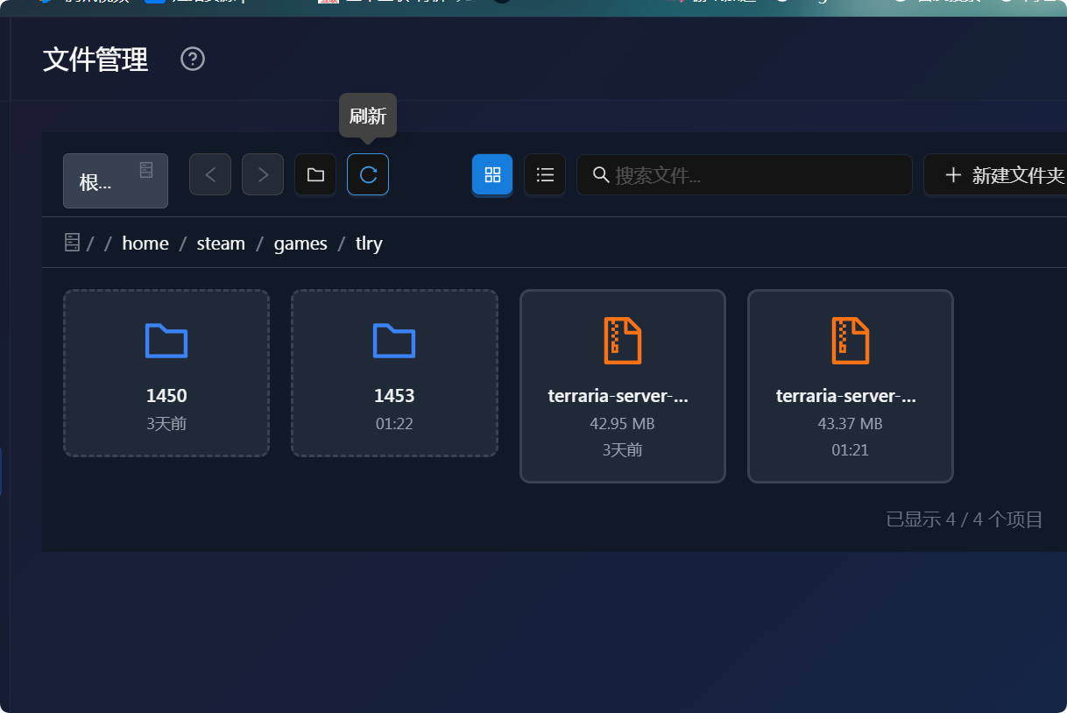Open the 1450 folder
Image resolution: width=1067 pixels, height=713 pixels.
point(166,373)
